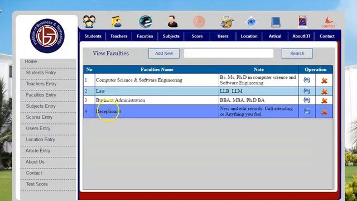Open the Users menu tab
Image resolution: width=357 pixels, height=201 pixels.
[x=223, y=36]
